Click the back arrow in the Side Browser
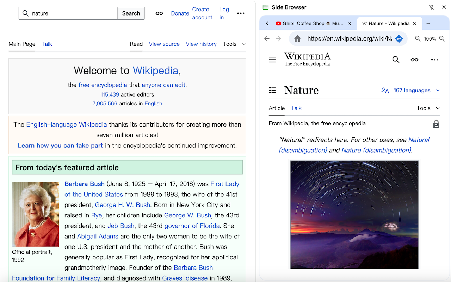This screenshot has width=451, height=282. [267, 39]
